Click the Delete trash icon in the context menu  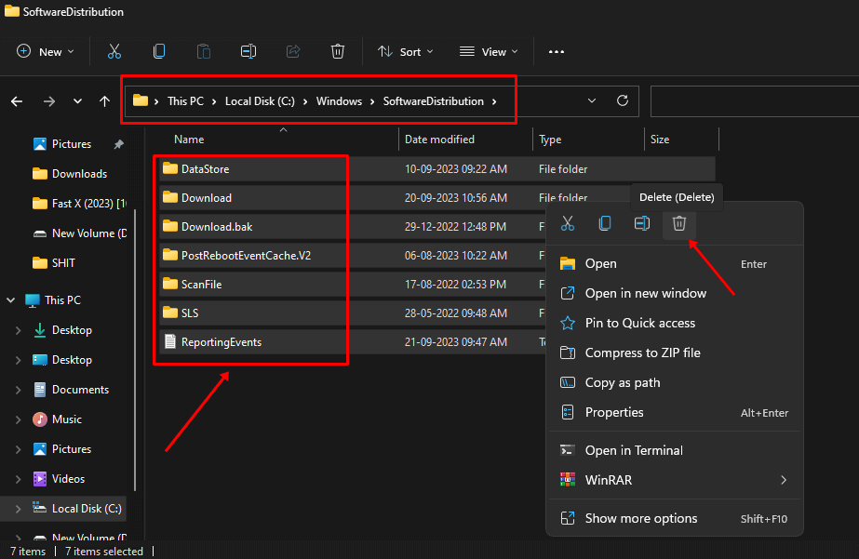679,223
